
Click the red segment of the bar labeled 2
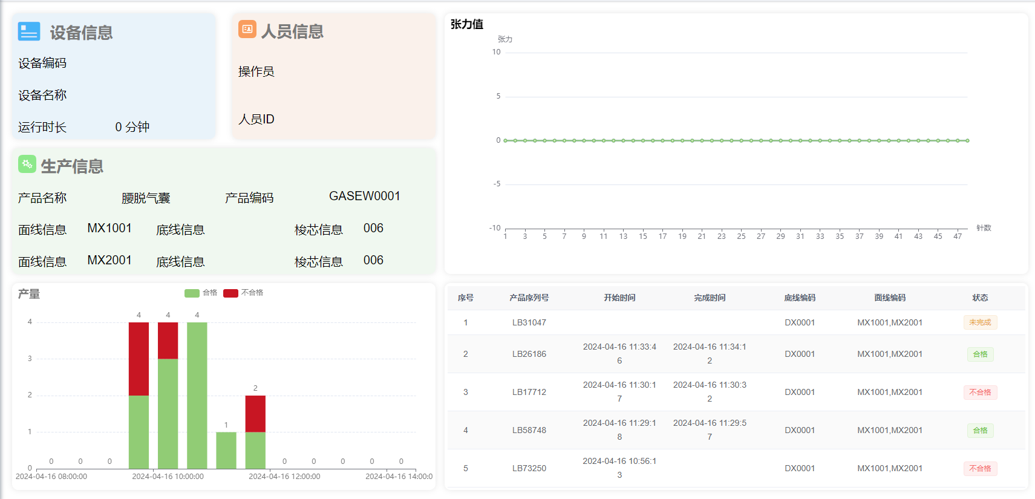[x=255, y=414]
